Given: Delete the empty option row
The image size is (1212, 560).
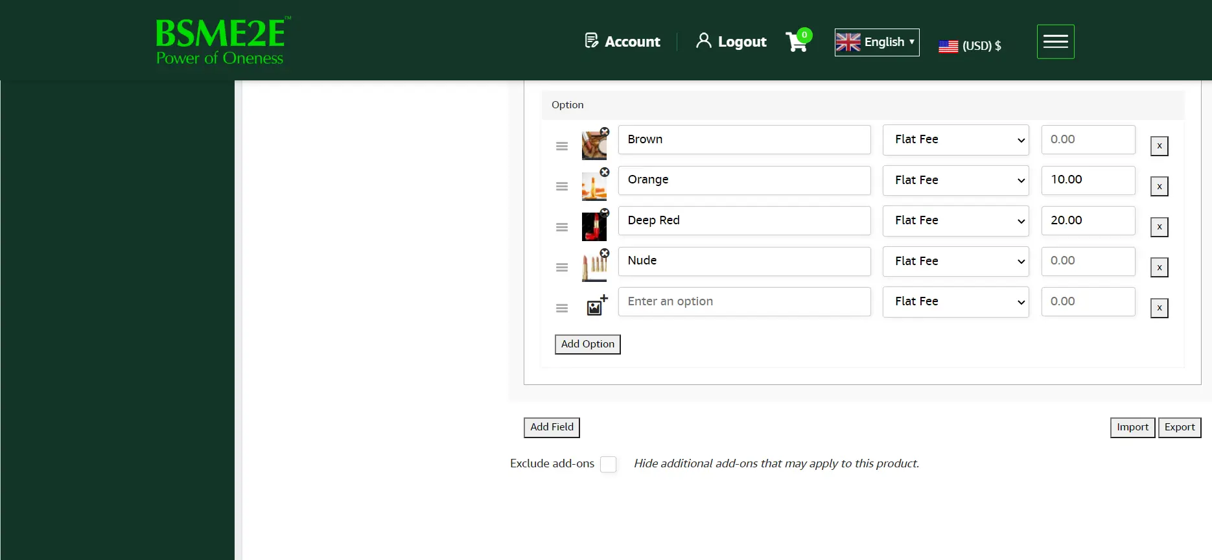Looking at the screenshot, I should point(1160,308).
